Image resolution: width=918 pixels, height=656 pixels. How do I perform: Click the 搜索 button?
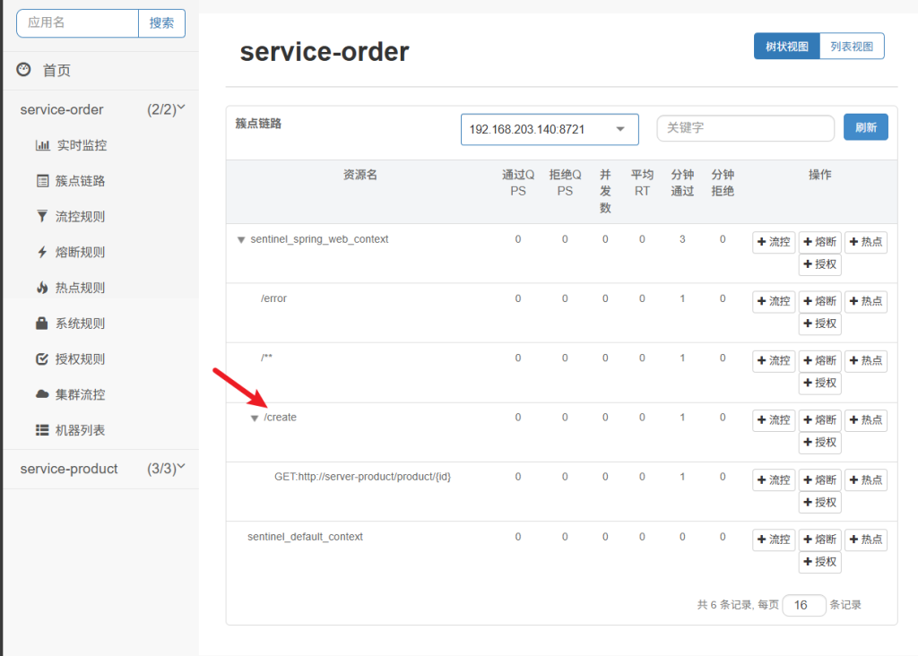click(x=161, y=23)
